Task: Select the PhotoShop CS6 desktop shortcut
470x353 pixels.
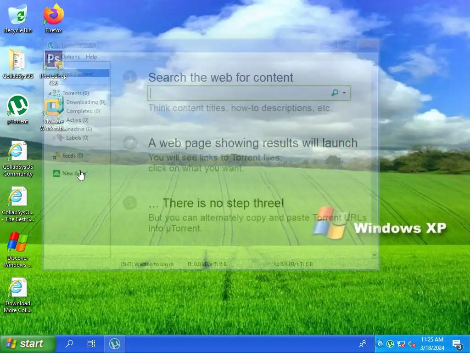Action: tap(53, 68)
